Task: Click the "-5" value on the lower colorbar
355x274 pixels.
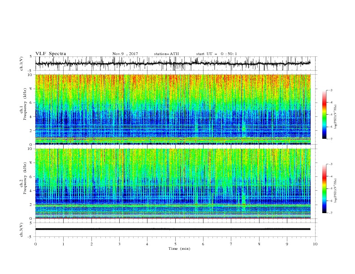Action: (x=330, y=188)
